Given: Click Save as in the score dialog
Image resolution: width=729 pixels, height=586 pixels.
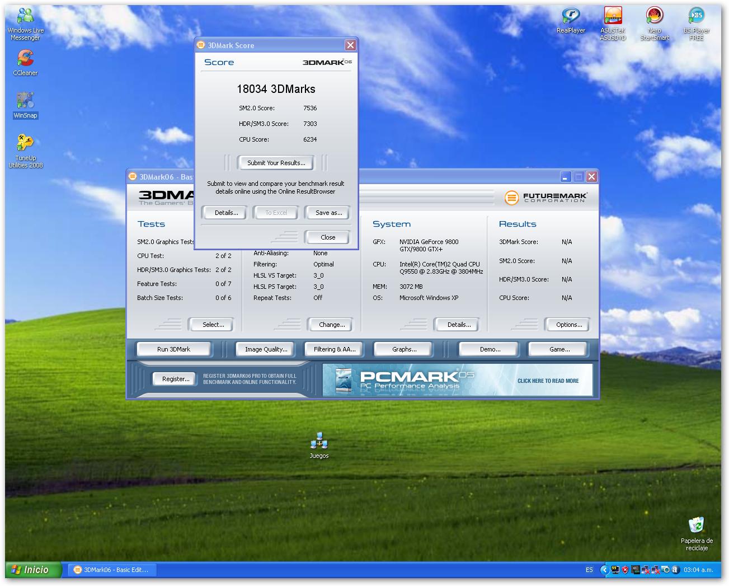Looking at the screenshot, I should click(x=328, y=213).
